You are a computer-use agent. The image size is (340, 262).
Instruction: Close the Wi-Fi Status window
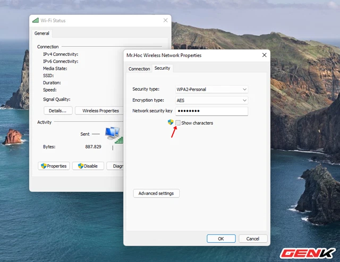165,21
